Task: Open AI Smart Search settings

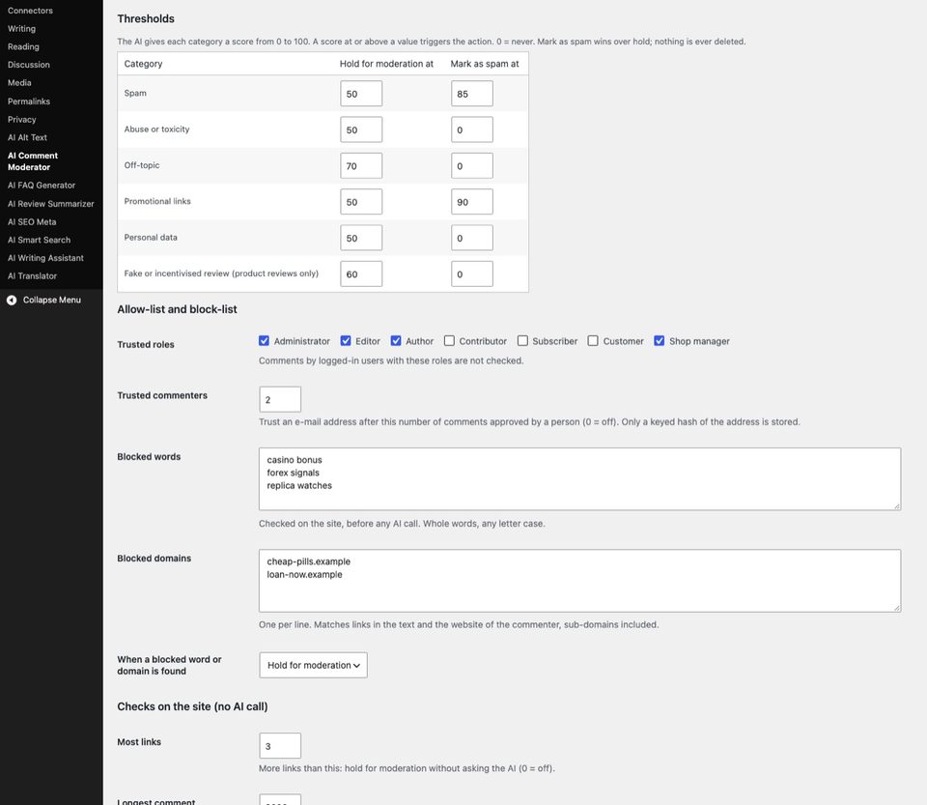Action: [39, 240]
